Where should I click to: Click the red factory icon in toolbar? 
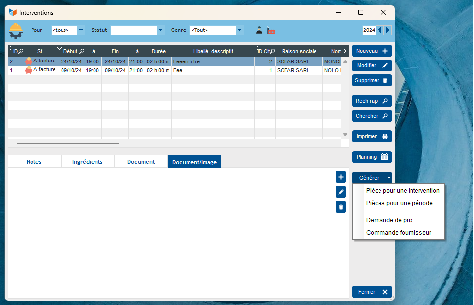(271, 30)
